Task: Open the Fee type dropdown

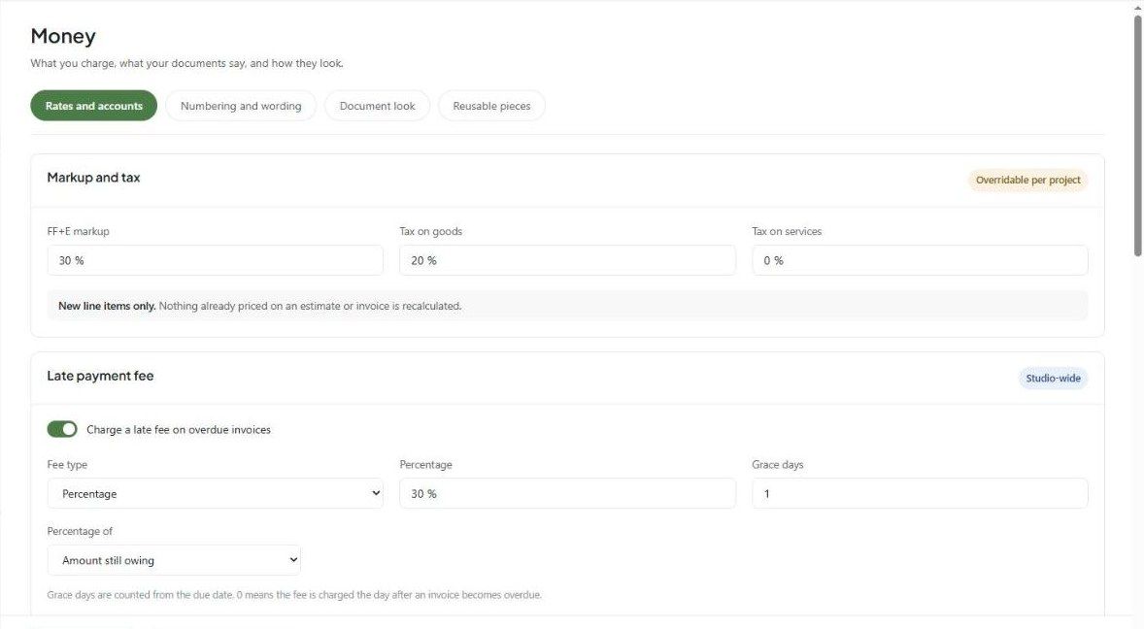Action: [x=216, y=493]
